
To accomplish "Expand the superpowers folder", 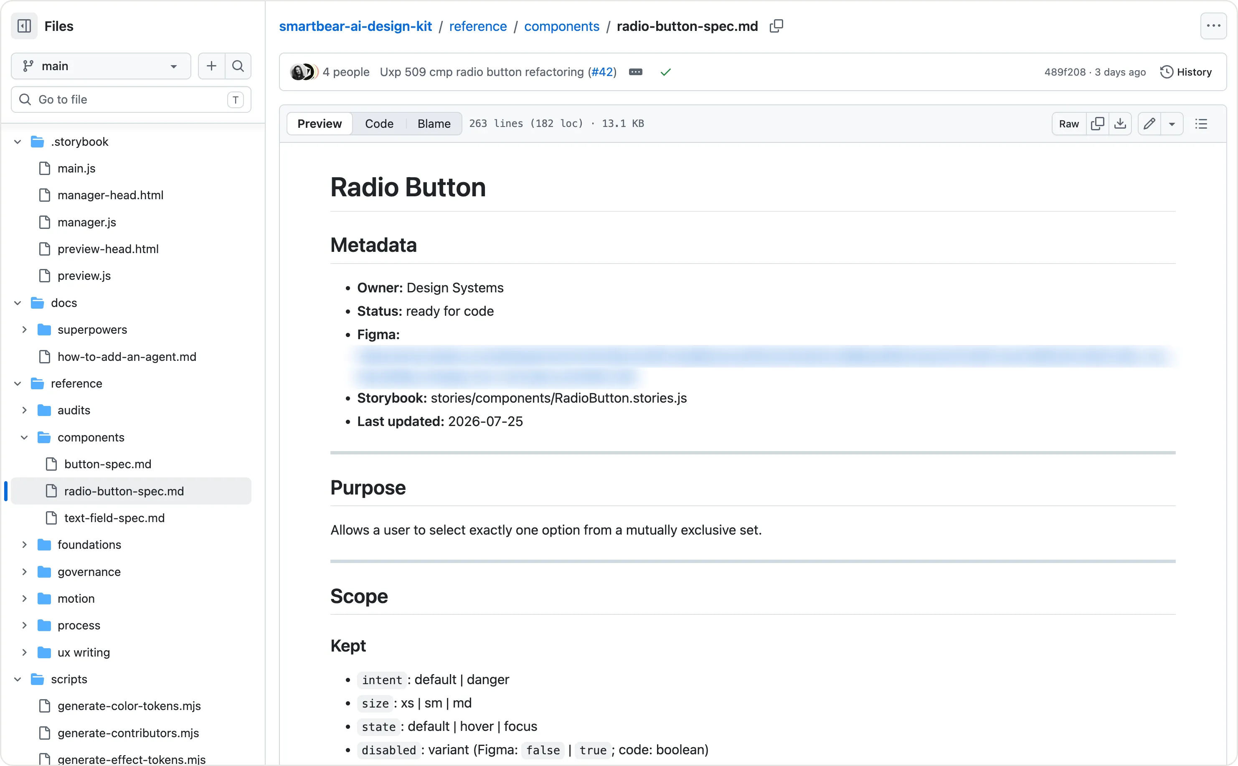I will pyautogui.click(x=24, y=330).
